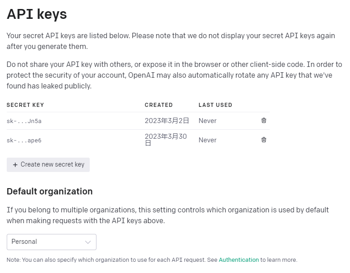Viewport: 350px width, 273px height.
Task: Click the 'Do not share your API key' paragraph
Action: pyautogui.click(x=175, y=75)
